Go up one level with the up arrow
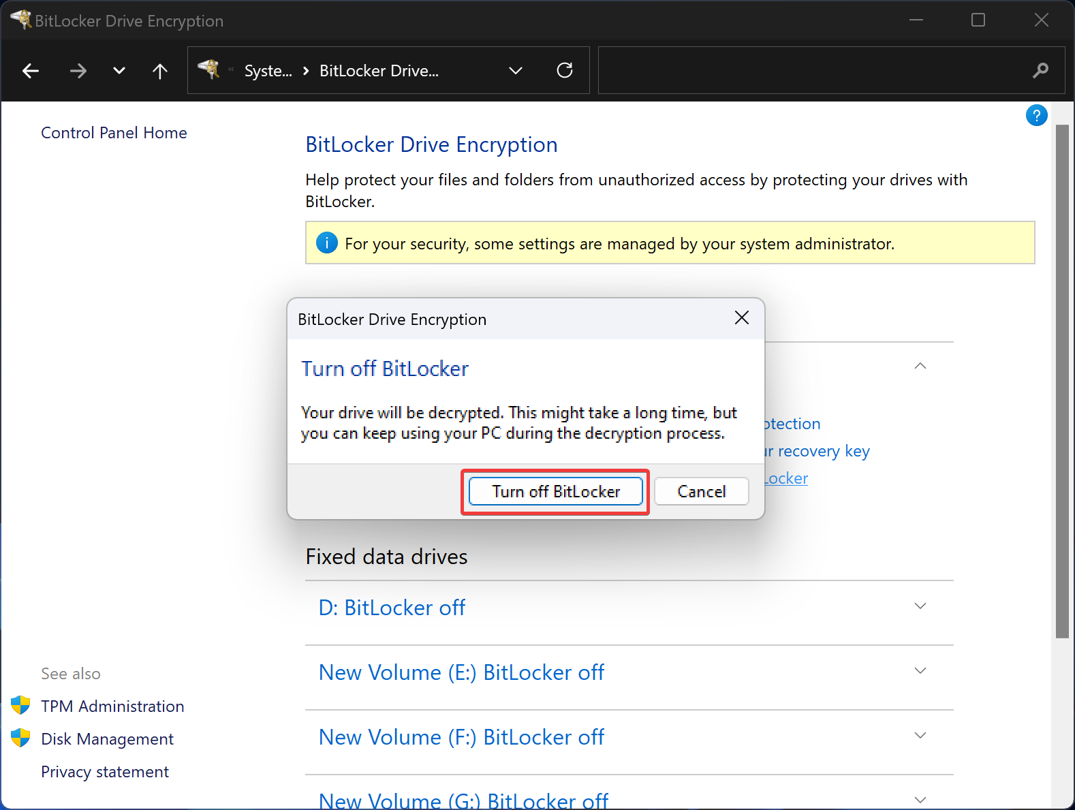This screenshot has width=1075, height=810. (x=160, y=71)
